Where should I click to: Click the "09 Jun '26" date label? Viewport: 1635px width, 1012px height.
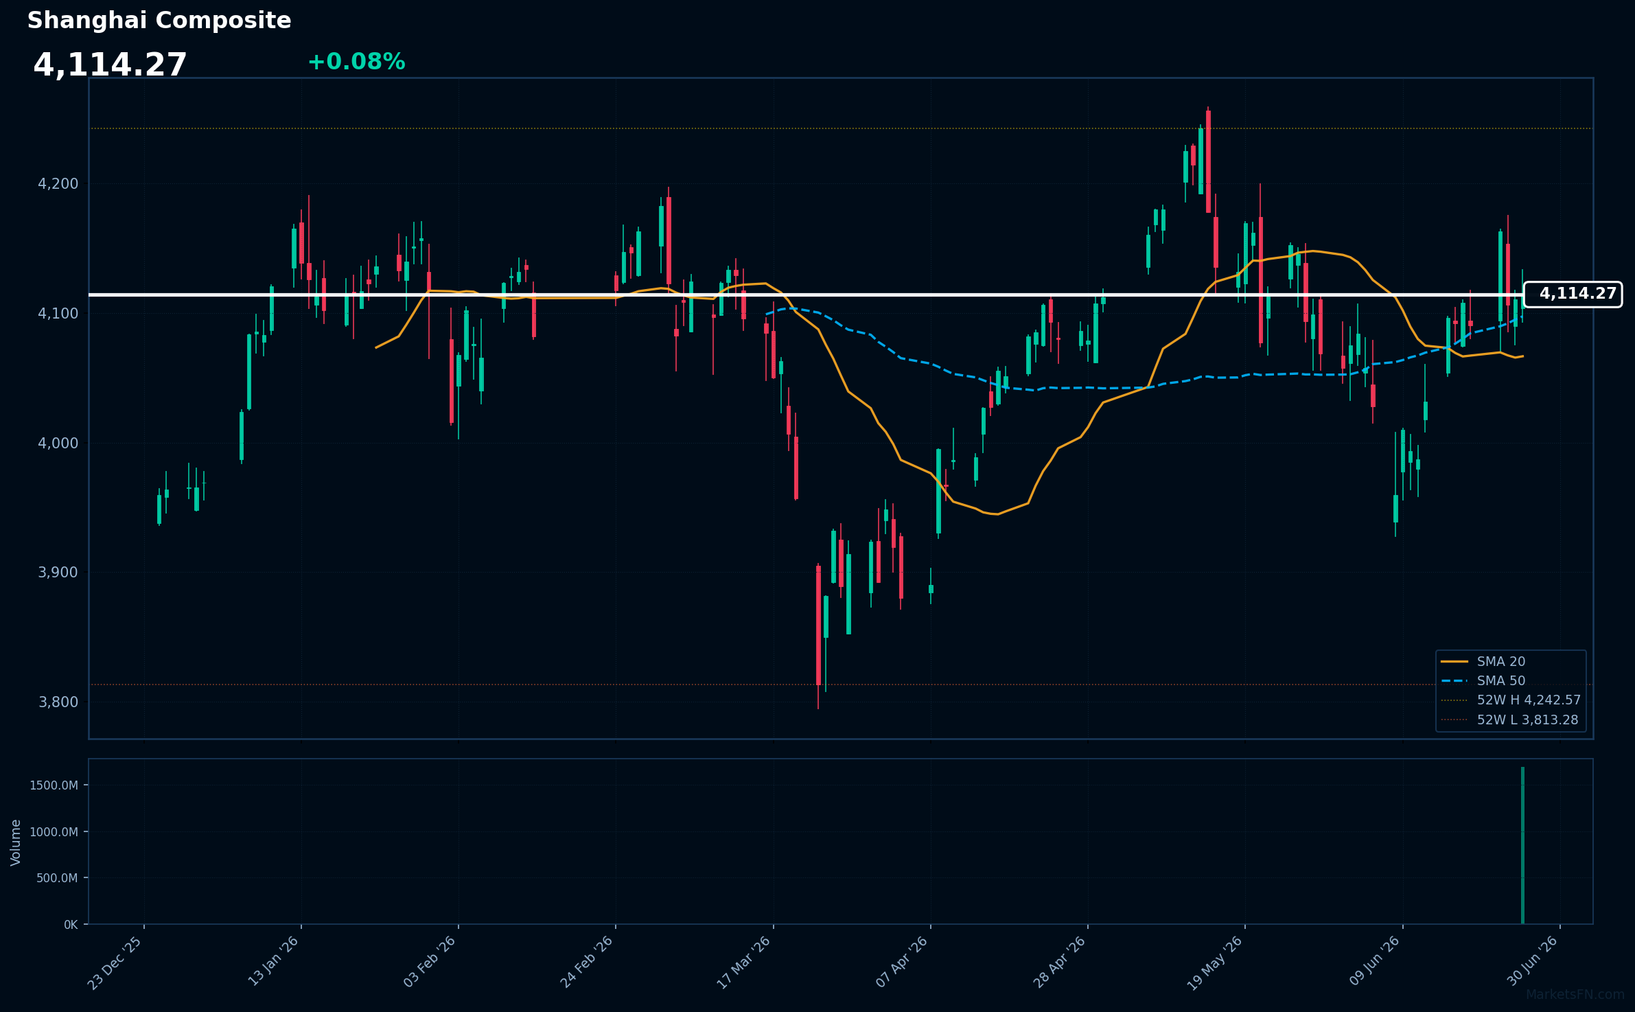(1374, 962)
